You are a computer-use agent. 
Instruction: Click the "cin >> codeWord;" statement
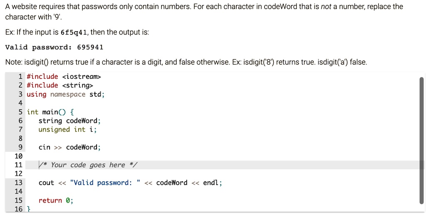coord(69,147)
